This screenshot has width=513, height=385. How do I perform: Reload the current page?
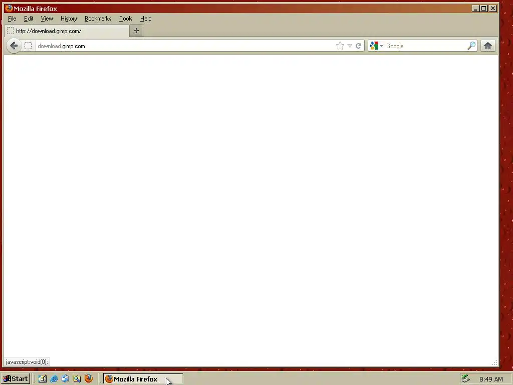(x=358, y=46)
